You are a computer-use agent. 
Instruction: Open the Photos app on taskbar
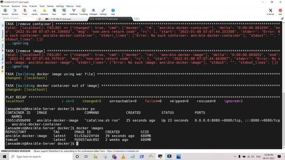click(x=179, y=156)
